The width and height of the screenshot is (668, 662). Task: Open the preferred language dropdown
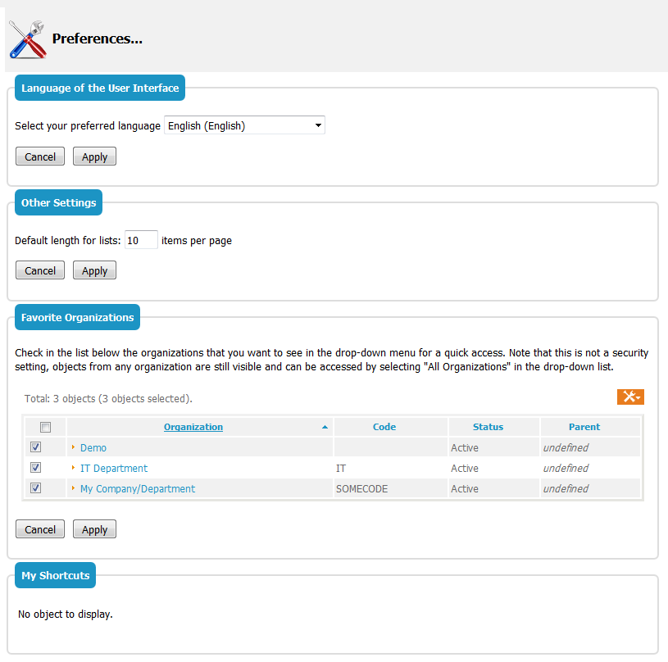[x=318, y=125]
